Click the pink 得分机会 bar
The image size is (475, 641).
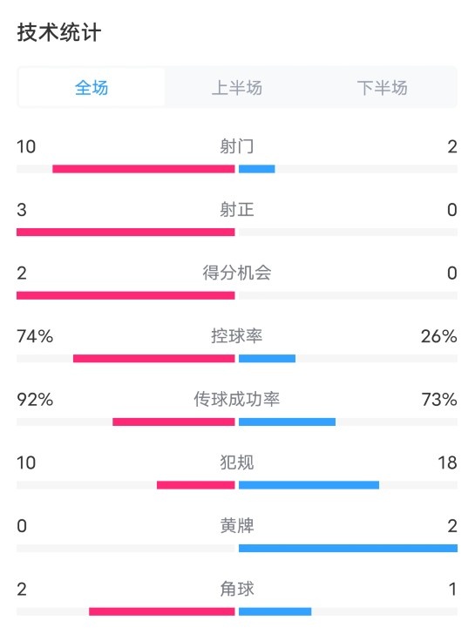click(126, 295)
